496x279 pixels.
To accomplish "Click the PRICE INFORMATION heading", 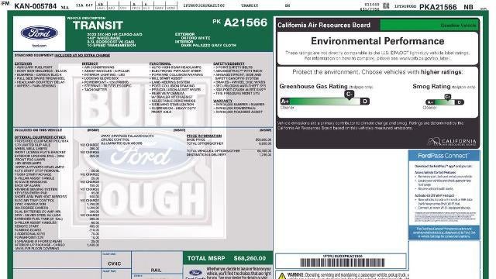I will point(204,136).
